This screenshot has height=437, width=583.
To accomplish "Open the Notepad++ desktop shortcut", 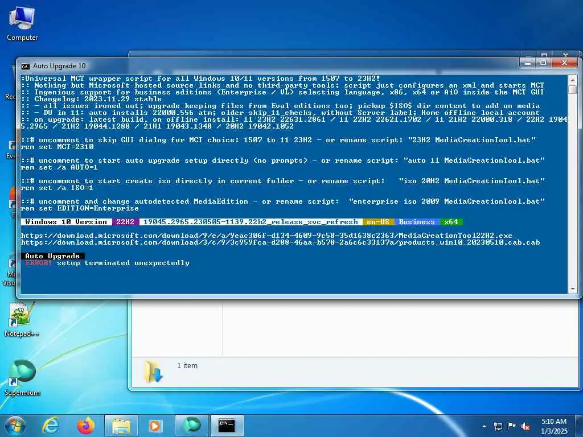I will [21, 320].
